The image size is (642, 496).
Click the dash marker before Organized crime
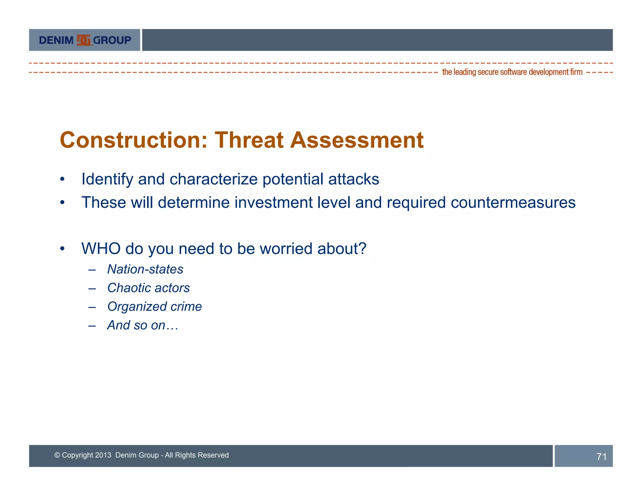tap(92, 307)
